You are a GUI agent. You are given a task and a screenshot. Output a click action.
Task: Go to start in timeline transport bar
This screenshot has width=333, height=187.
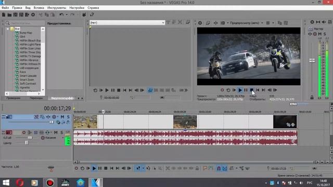click(112, 168)
